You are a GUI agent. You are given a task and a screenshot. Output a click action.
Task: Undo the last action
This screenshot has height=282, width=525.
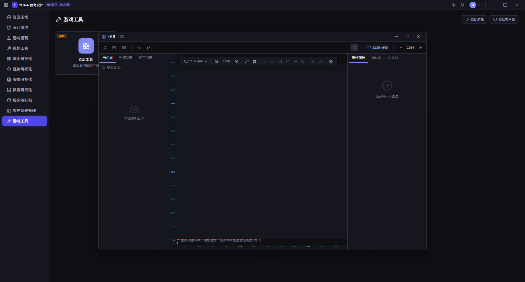[x=139, y=48]
